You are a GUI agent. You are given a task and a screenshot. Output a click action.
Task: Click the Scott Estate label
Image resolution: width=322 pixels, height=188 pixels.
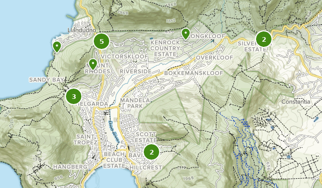point(146,138)
